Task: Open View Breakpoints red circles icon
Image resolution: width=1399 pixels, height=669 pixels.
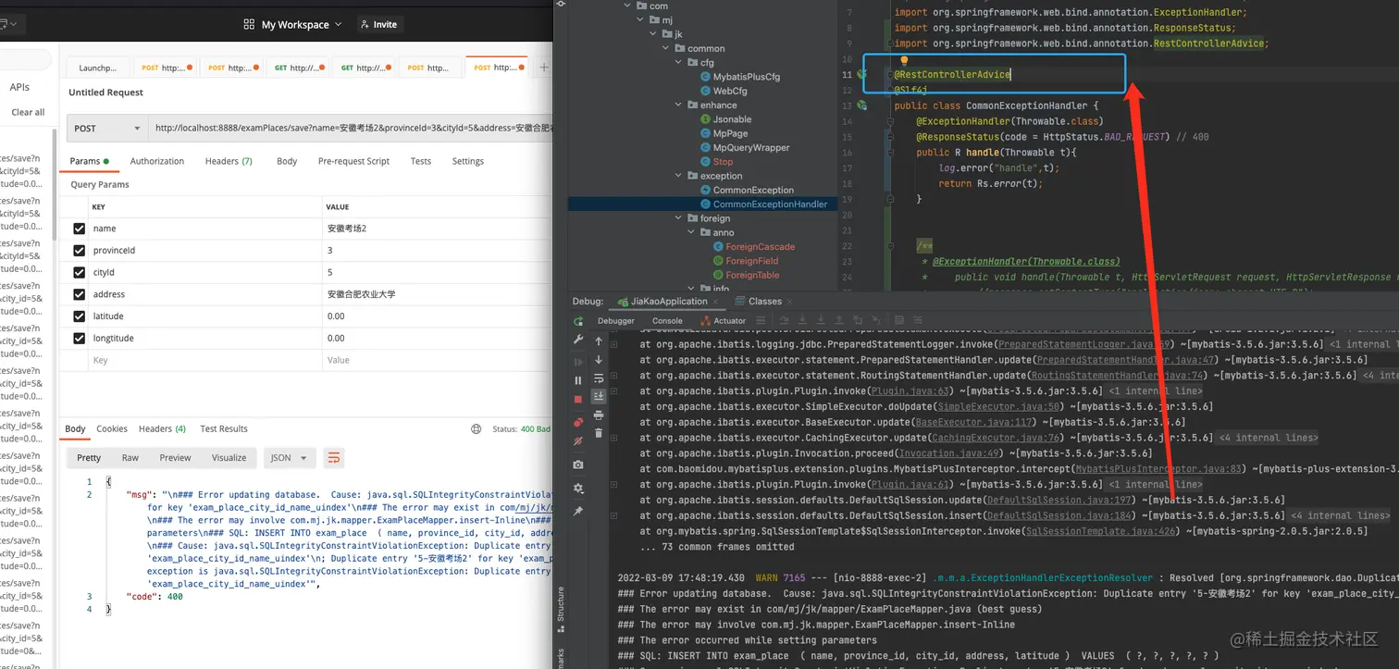Action: [578, 422]
